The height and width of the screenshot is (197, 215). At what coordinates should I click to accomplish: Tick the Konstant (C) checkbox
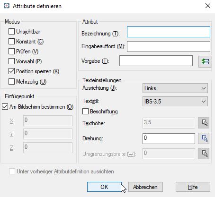(x=11, y=42)
